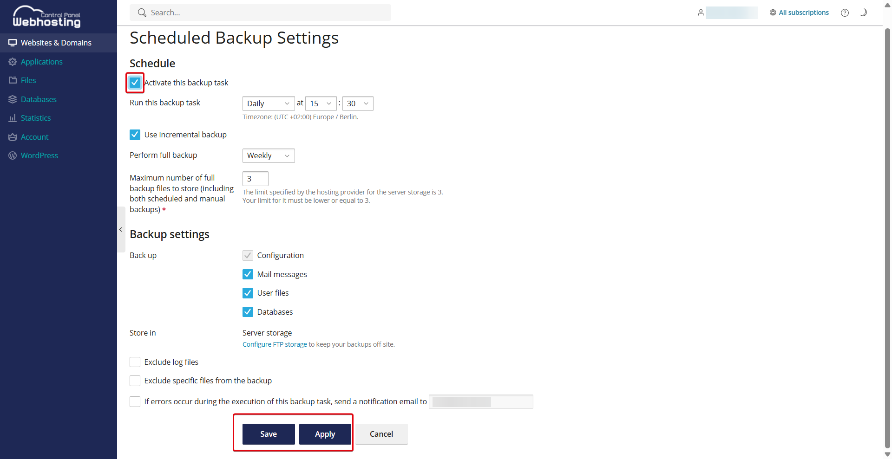Select the Account sidebar icon
Screen dimensions: 892x459
[34, 136]
